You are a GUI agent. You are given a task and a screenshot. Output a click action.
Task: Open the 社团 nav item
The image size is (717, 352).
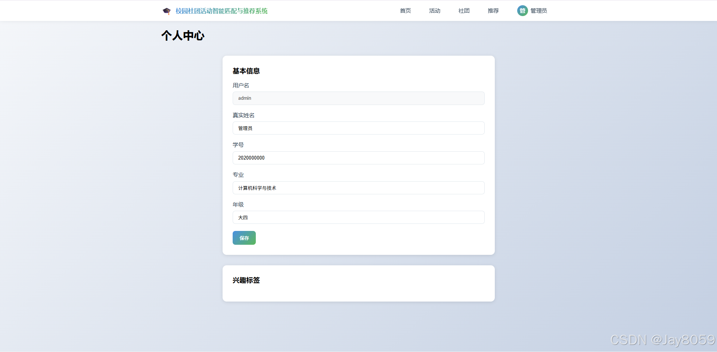pyautogui.click(x=464, y=11)
